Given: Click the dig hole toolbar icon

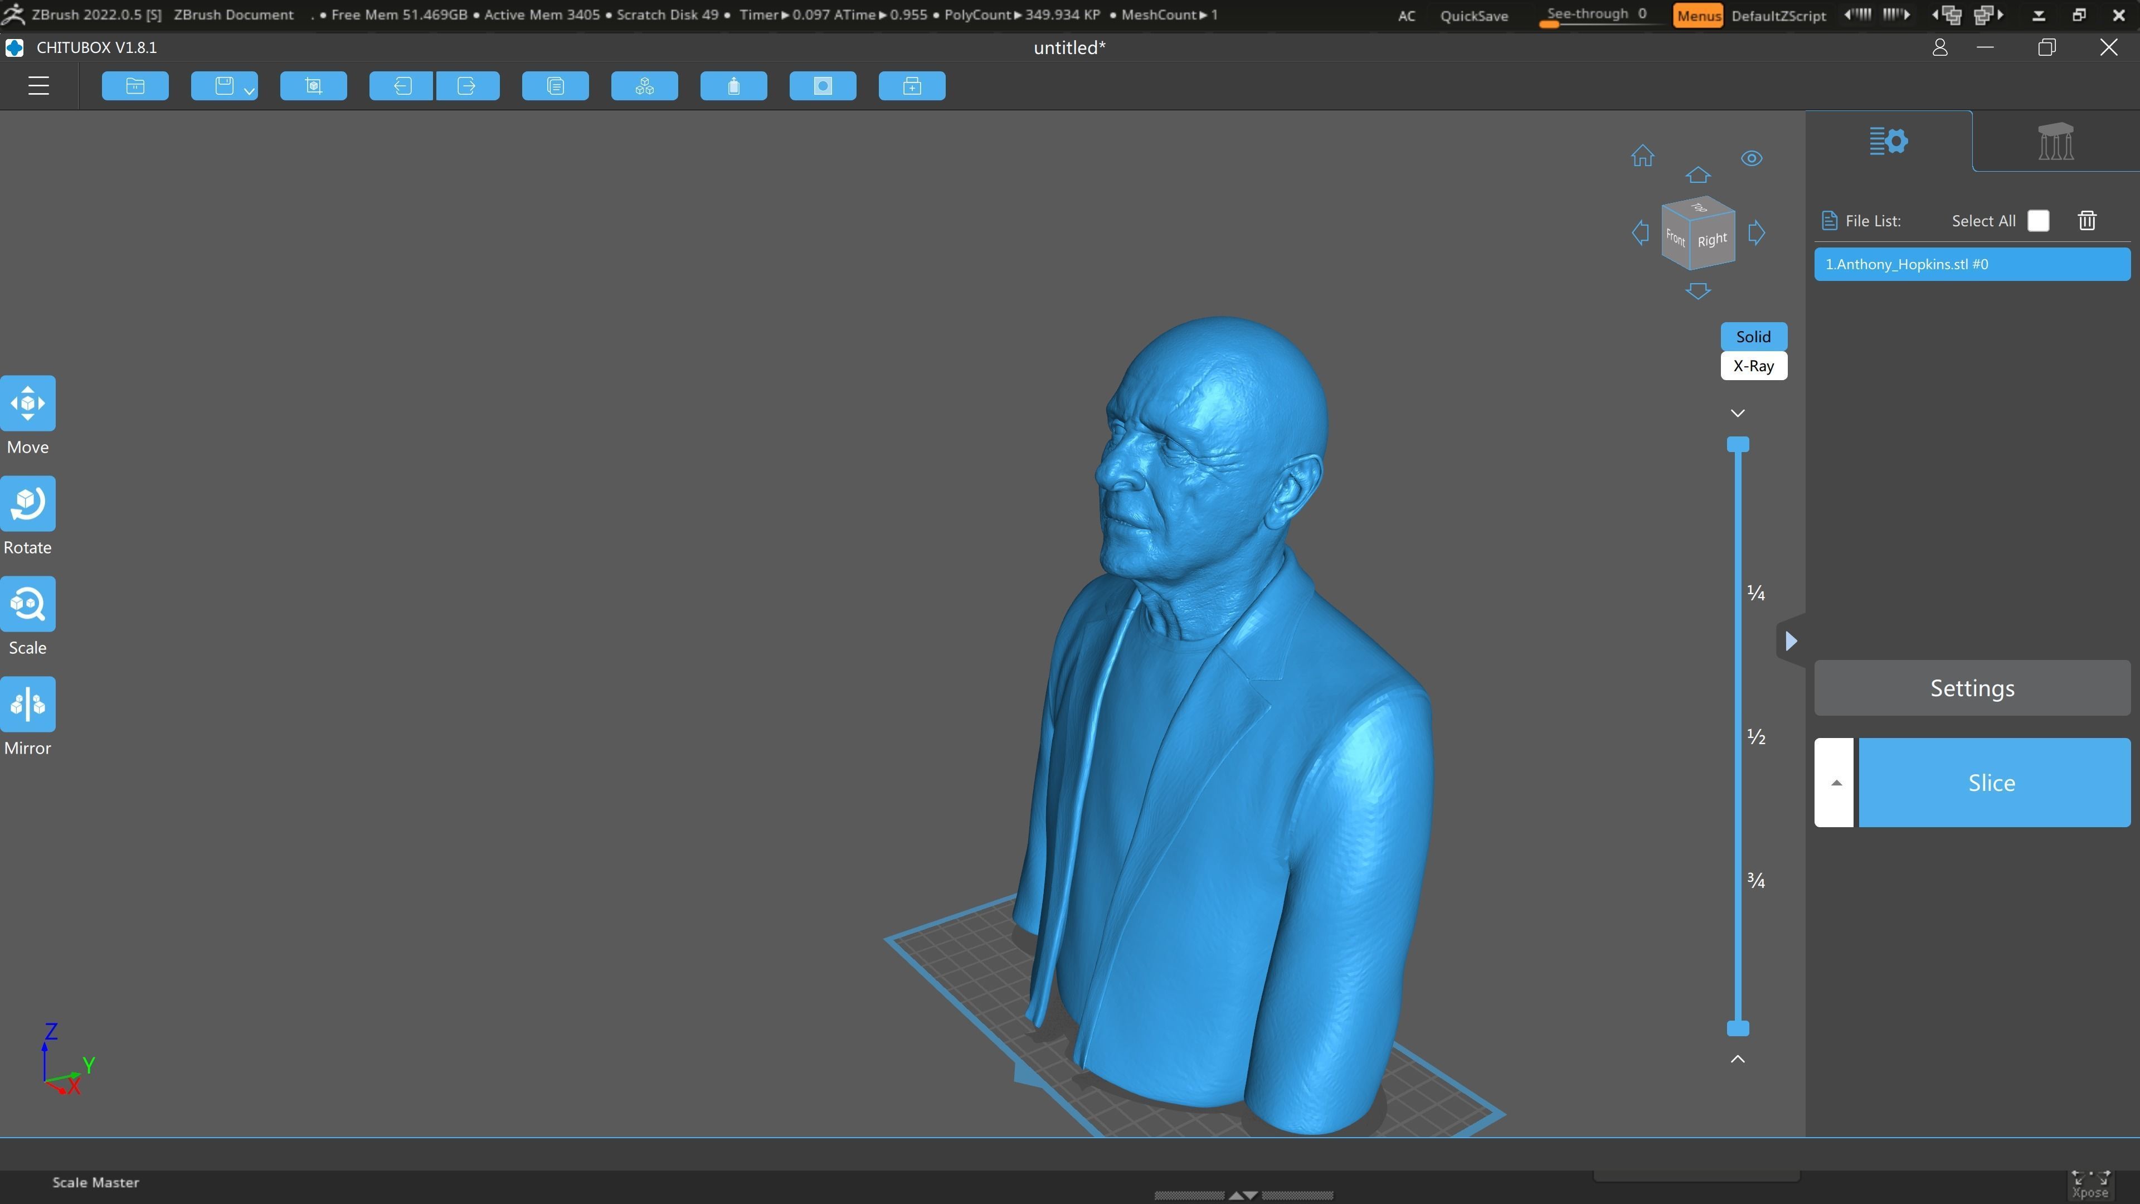Looking at the screenshot, I should coord(823,86).
